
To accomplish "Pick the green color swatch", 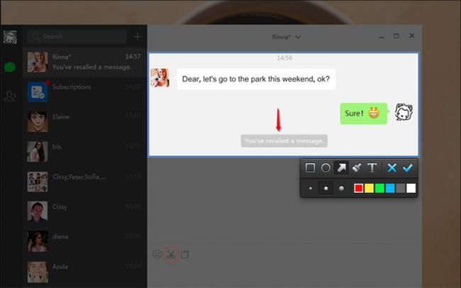I will point(379,188).
